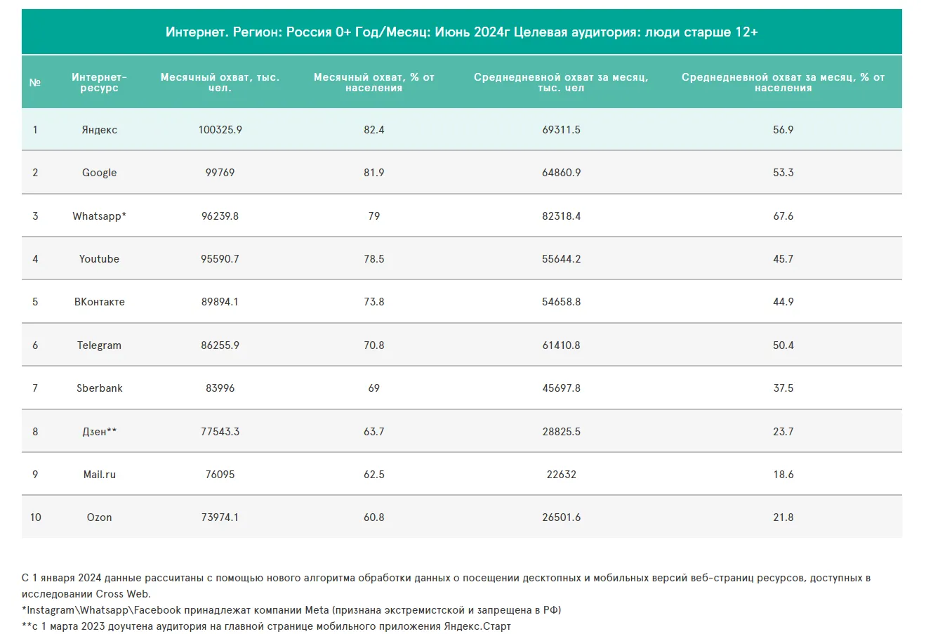Click the Whatsapp* entry in the table
926x634 pixels.
click(99, 216)
